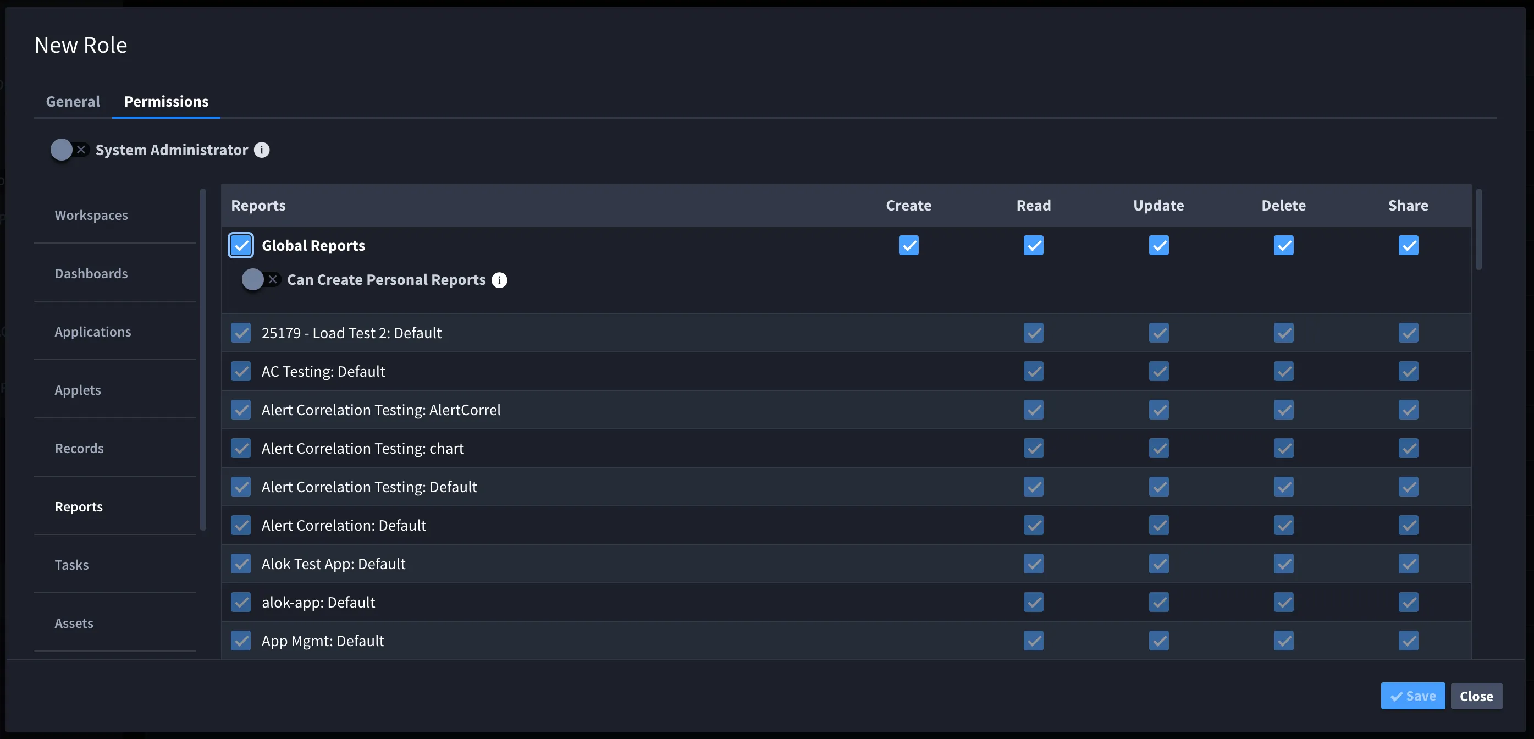1534x739 pixels.
Task: Click the System Administrator info icon
Action: (x=261, y=150)
